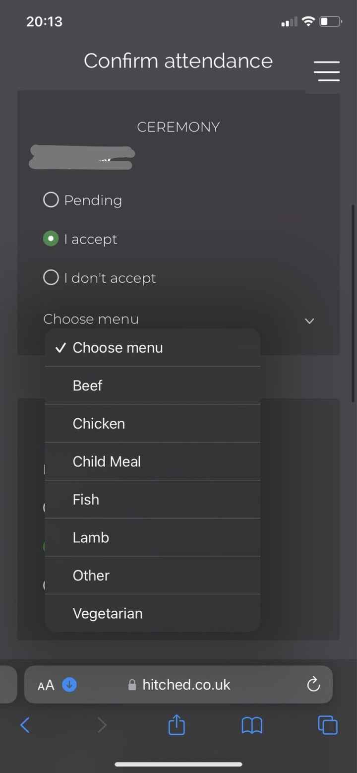Open the hamburger navigation menu
Viewport: 357px width, 773px height.
326,71
